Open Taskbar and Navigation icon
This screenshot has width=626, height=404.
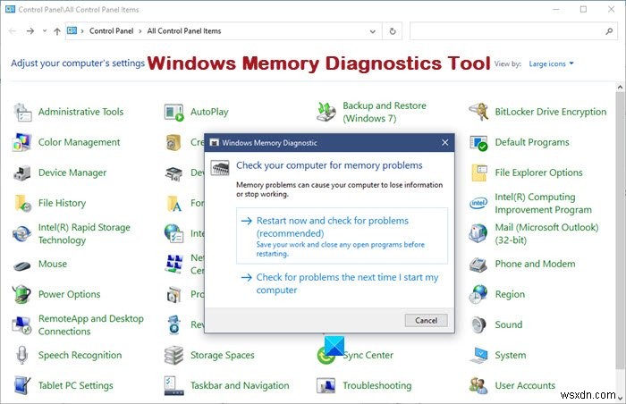tap(174, 385)
